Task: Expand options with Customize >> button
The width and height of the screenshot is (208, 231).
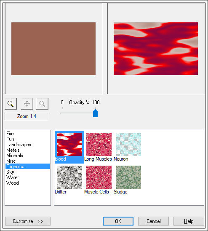Action: [x=28, y=221]
